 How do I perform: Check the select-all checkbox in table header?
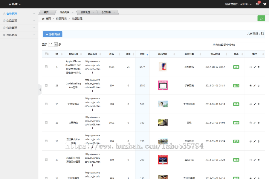[x=46, y=54]
